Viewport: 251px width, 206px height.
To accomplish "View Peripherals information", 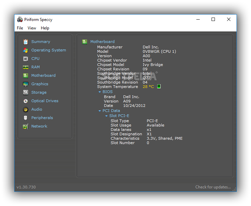I will 42,118.
